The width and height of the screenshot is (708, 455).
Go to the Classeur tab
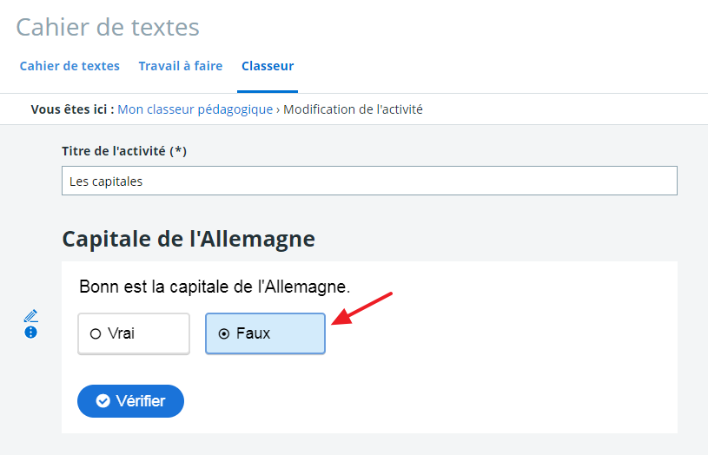[268, 66]
